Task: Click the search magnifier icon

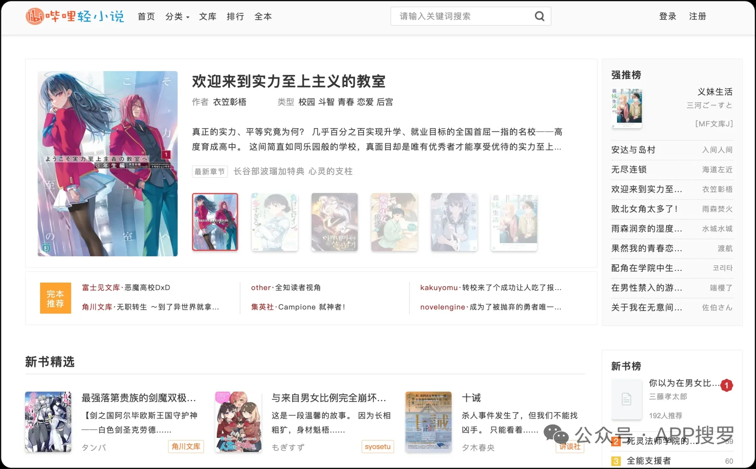Action: 540,17
